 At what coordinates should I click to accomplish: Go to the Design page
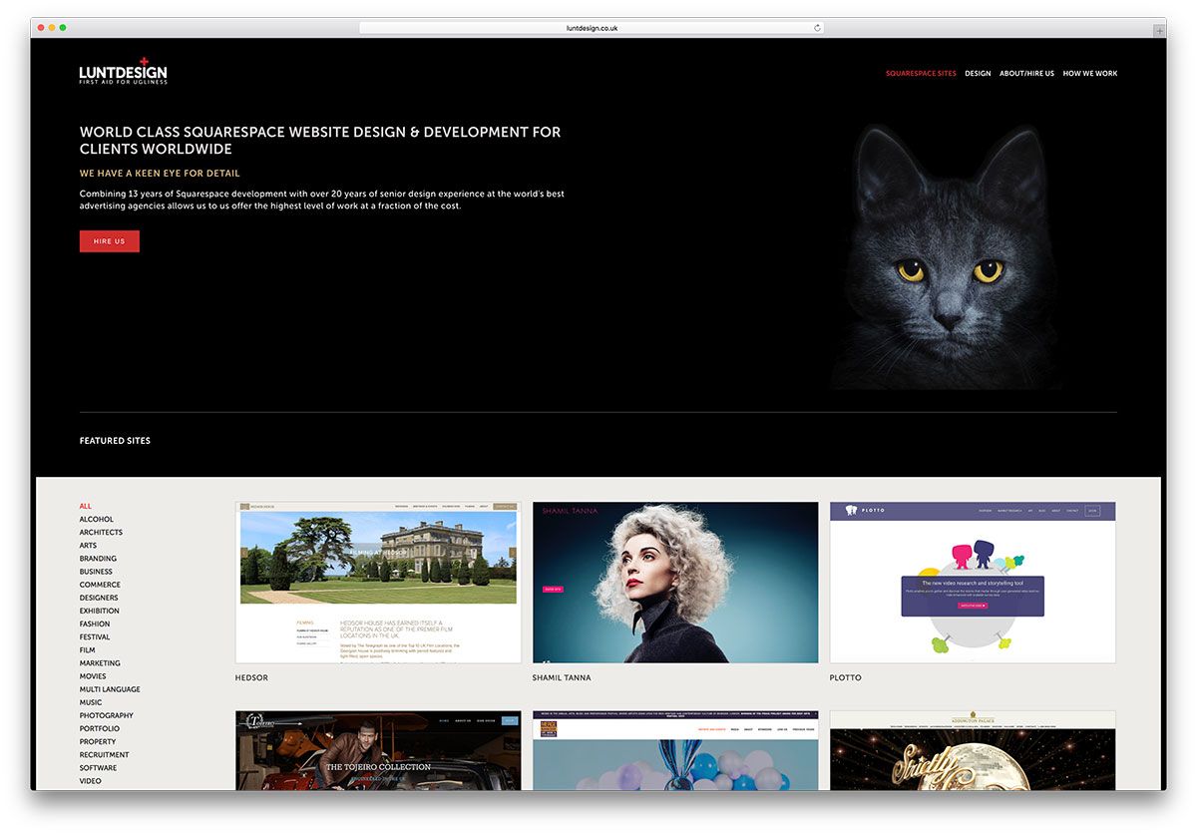[x=978, y=74]
